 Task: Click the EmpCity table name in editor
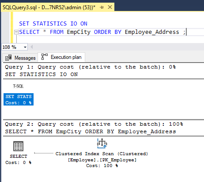(79, 32)
